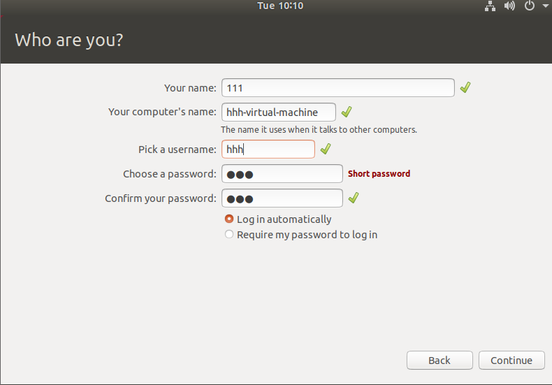Go Back to previous installer step
Screen dimensions: 552x385
440,360
